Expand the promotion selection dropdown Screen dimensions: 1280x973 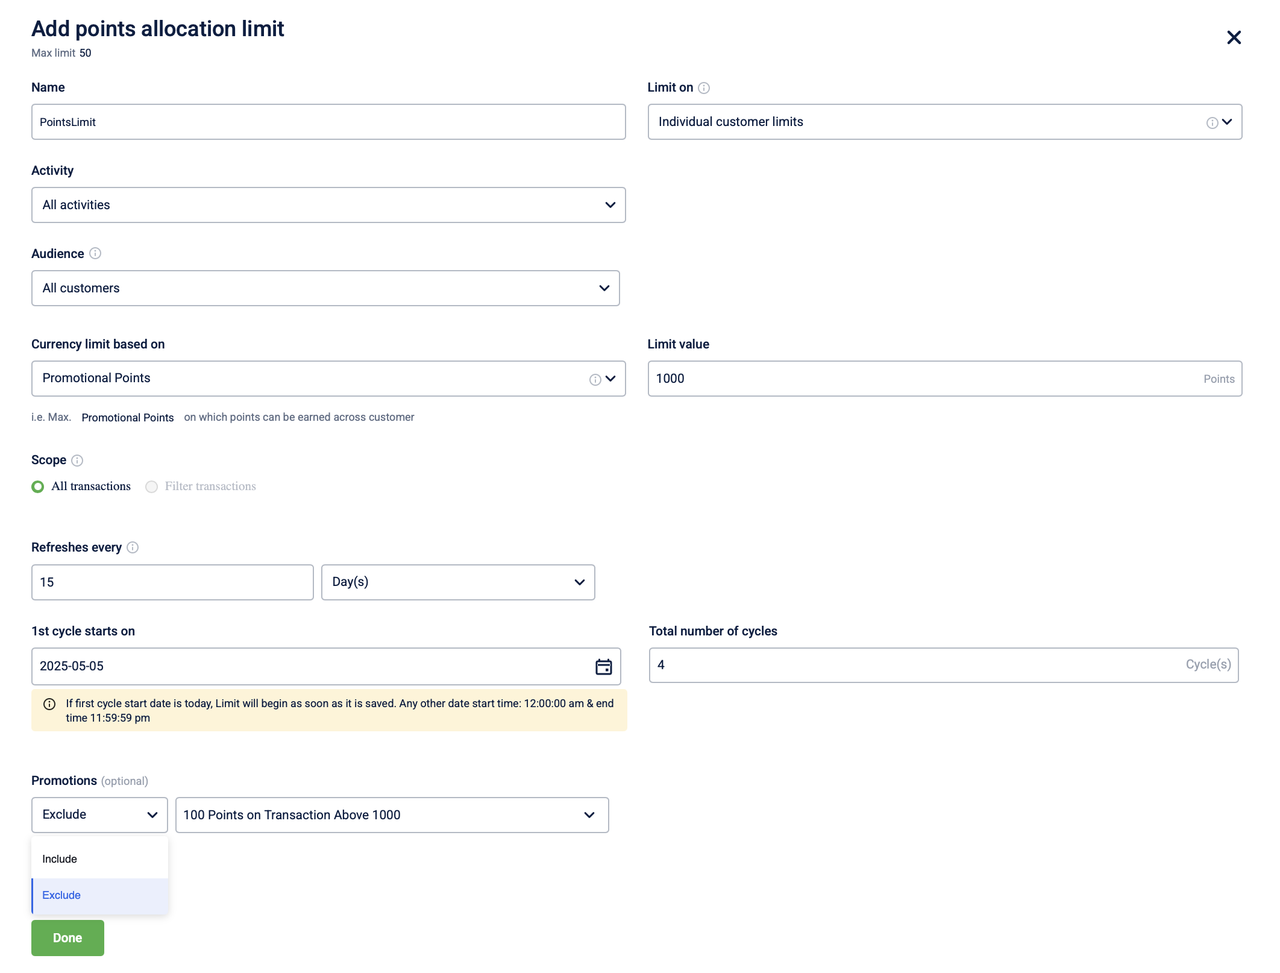click(392, 815)
